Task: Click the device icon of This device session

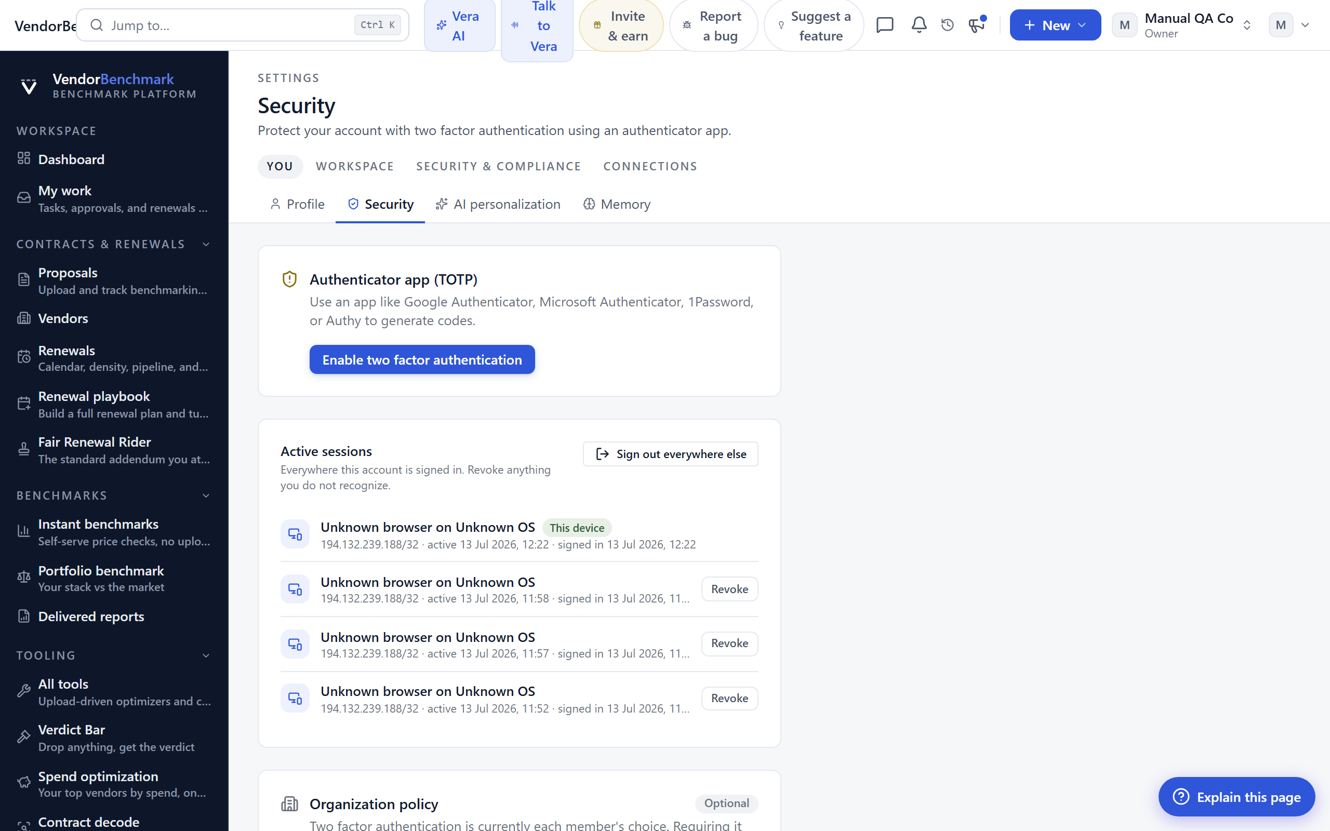Action: pyautogui.click(x=295, y=534)
